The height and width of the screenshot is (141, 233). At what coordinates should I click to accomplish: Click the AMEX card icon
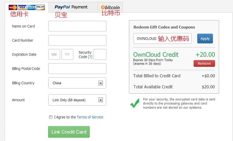(x=31, y=7)
